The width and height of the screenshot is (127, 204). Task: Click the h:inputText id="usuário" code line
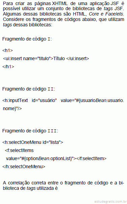[63, 100]
